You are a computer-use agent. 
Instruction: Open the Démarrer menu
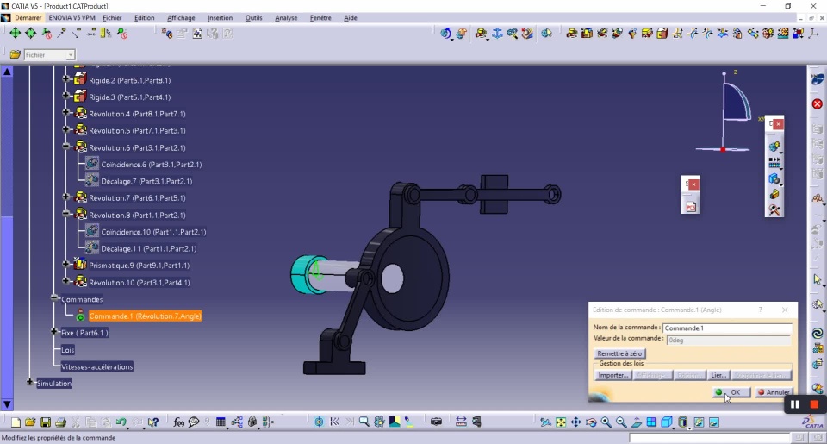28,17
